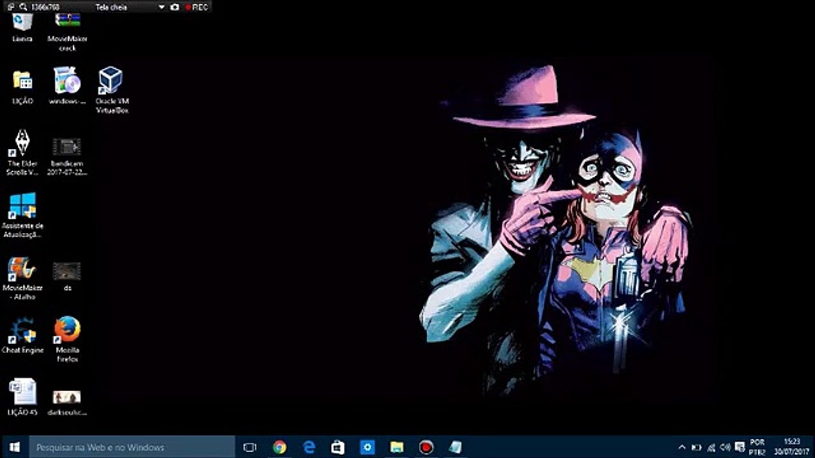Open the Oracle VM VirtualBox shortcut
Viewport: 815px width, 458px height.
111,81
